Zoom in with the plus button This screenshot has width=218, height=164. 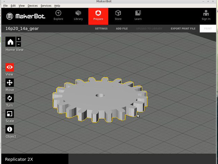tap(19, 39)
